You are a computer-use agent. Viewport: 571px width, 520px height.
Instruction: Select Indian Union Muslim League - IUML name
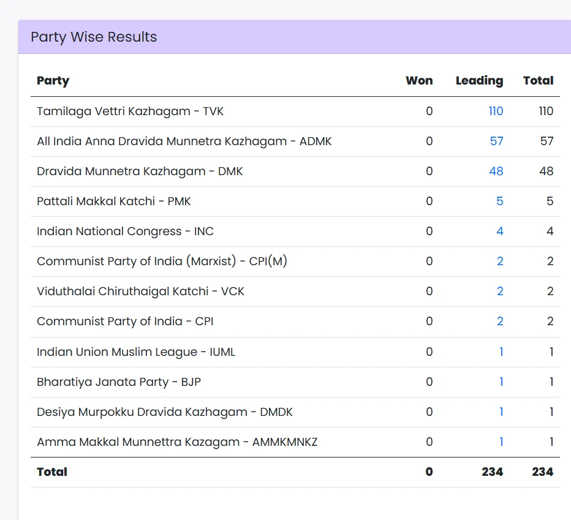136,352
